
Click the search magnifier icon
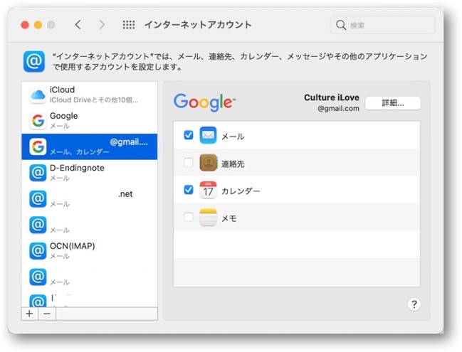tap(341, 25)
